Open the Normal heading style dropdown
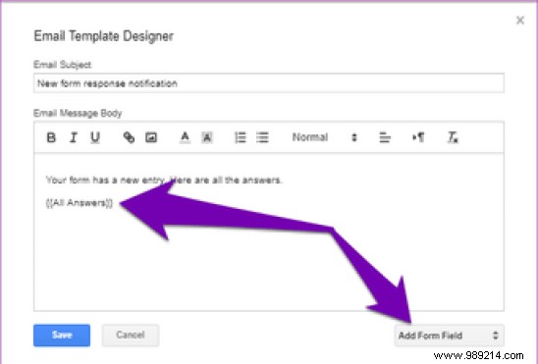 click(325, 137)
